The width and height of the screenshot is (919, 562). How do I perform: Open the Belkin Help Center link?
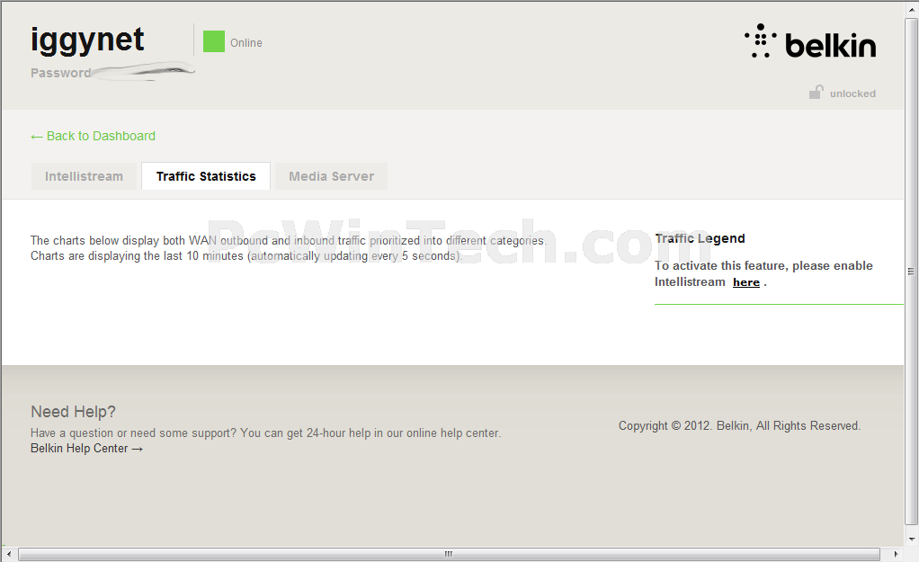click(x=86, y=449)
